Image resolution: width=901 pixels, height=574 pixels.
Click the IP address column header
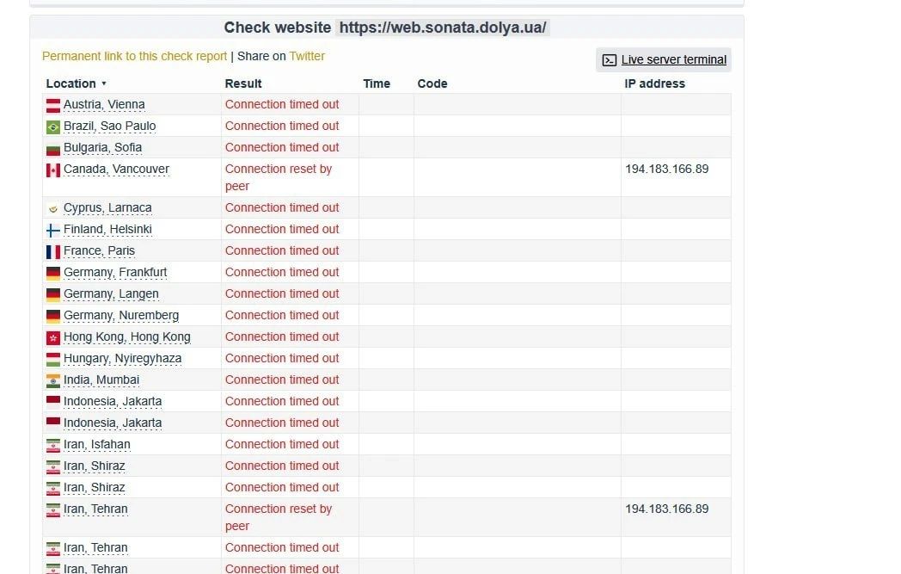[654, 83]
